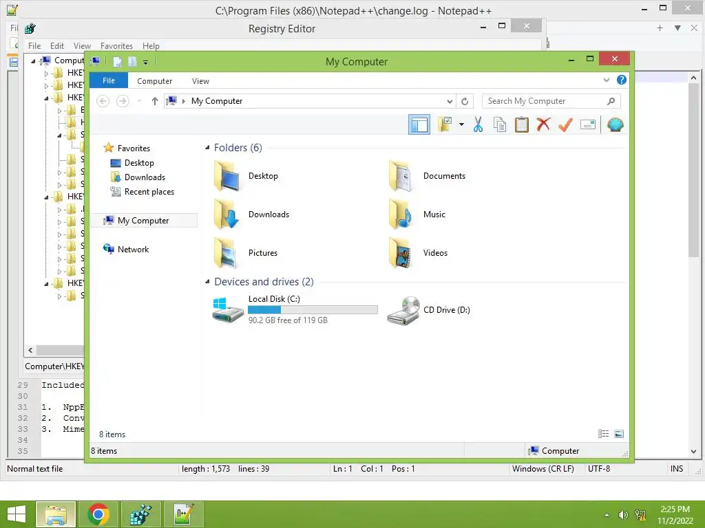705x528 pixels.
Task: Click "90.2 GB free of 119 GB" text
Action: [288, 320]
